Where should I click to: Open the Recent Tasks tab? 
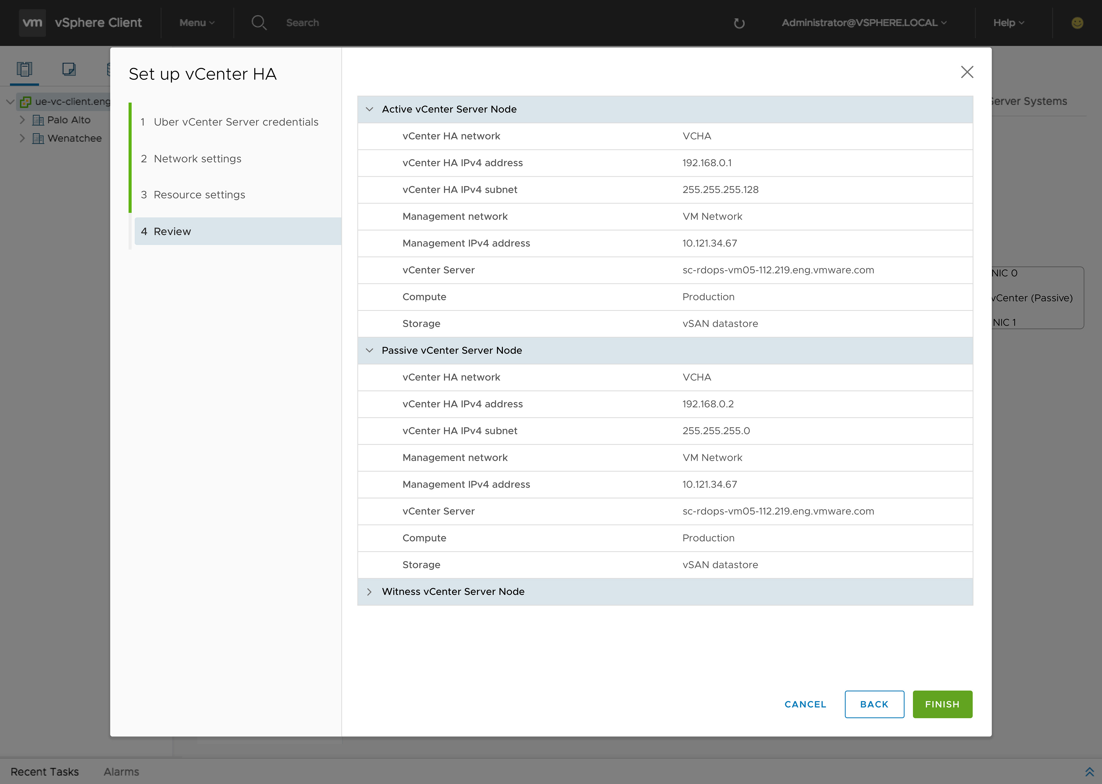(44, 771)
